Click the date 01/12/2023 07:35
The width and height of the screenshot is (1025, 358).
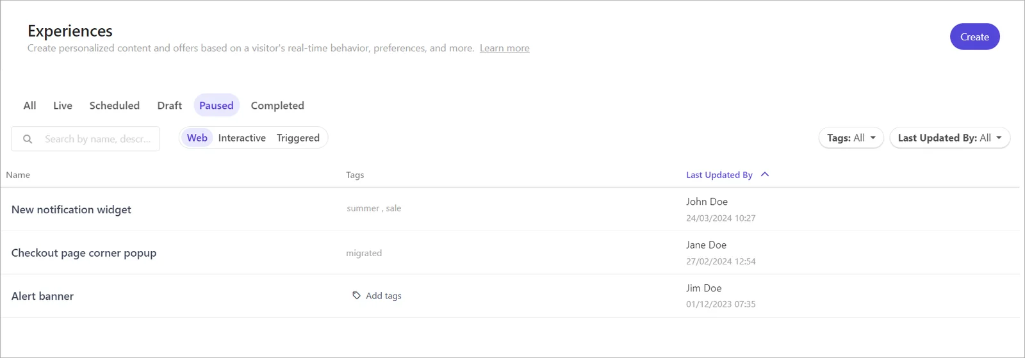[721, 304]
